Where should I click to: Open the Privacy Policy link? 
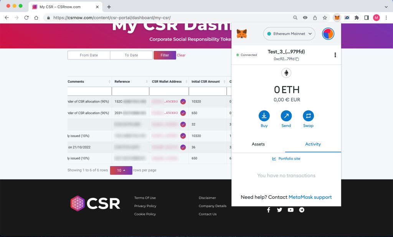pos(145,206)
